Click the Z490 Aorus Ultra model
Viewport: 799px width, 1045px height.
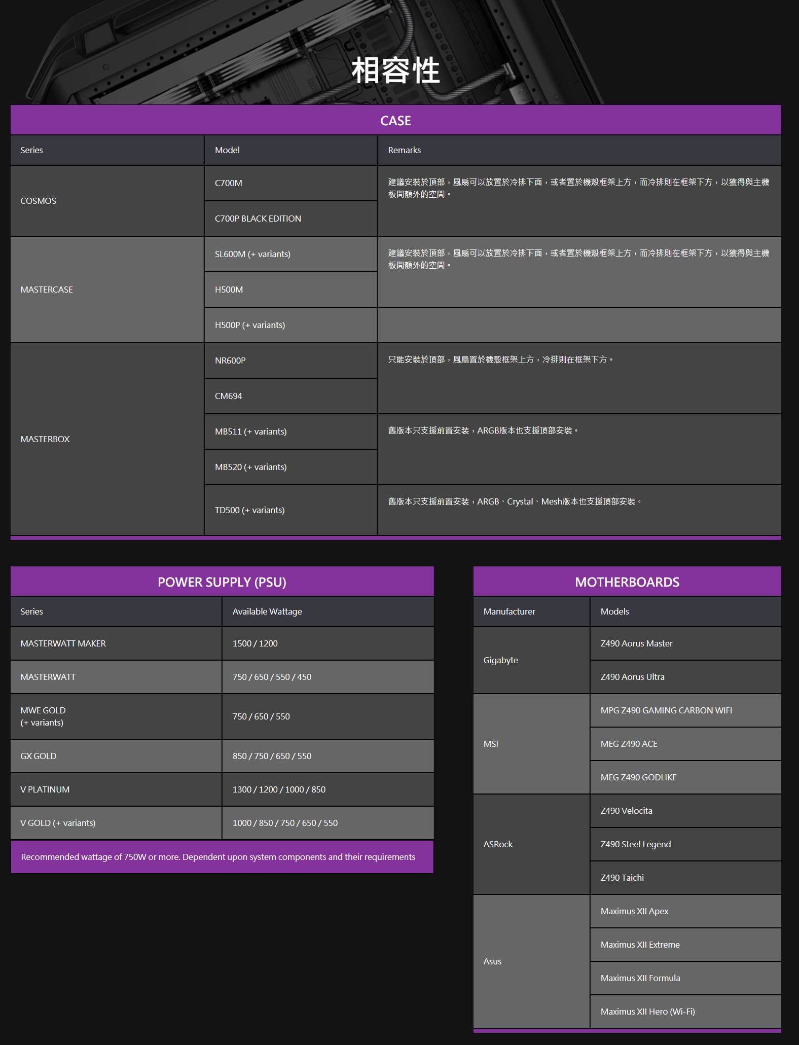tap(686, 677)
